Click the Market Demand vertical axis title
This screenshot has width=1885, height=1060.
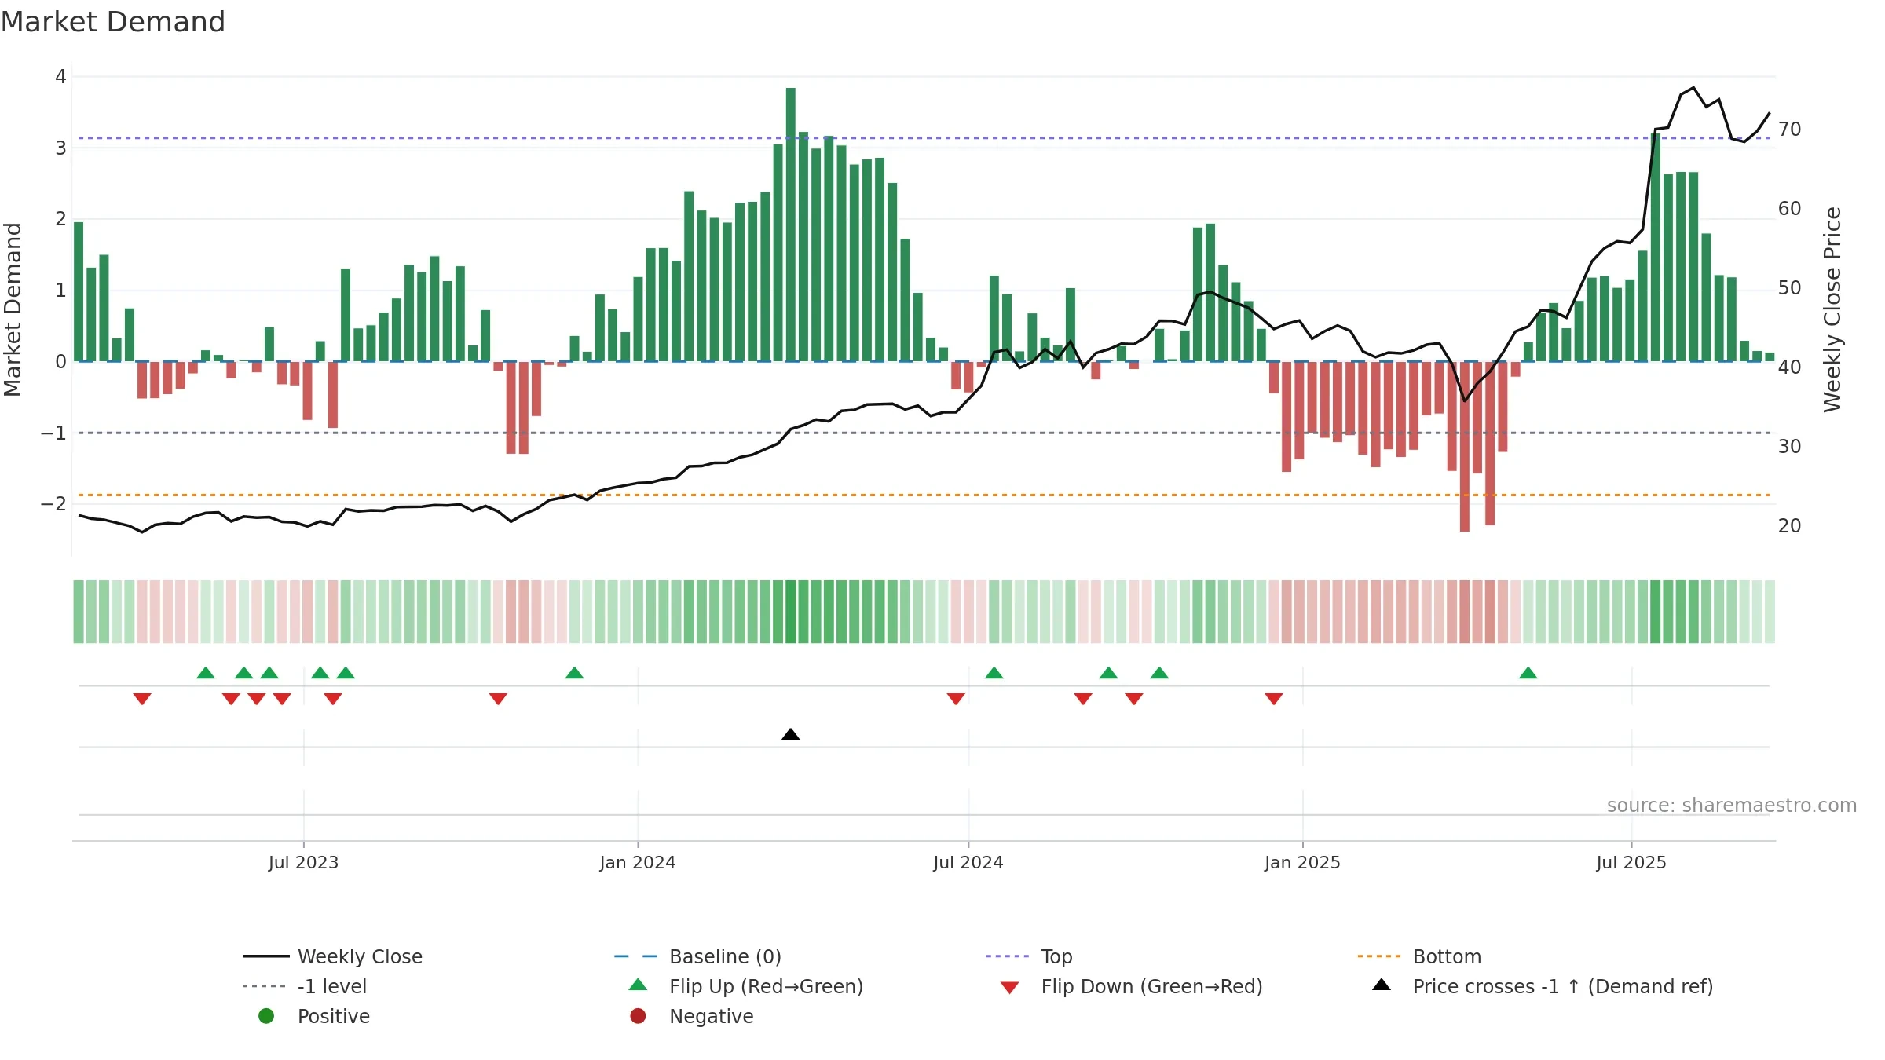click(x=13, y=309)
